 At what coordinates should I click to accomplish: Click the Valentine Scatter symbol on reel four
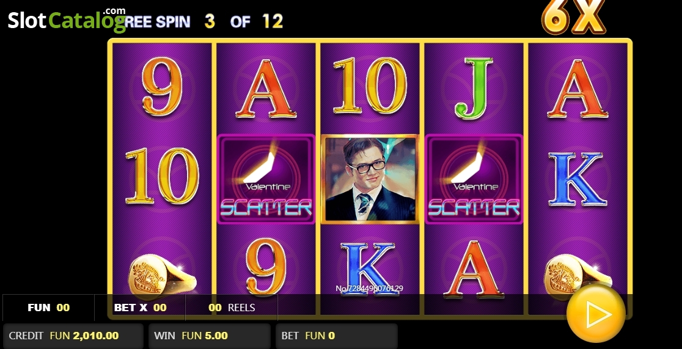pos(474,179)
